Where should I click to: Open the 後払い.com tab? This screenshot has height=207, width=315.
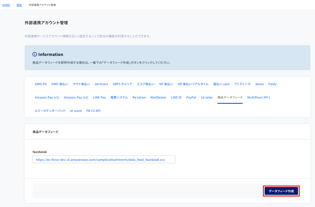(222, 84)
